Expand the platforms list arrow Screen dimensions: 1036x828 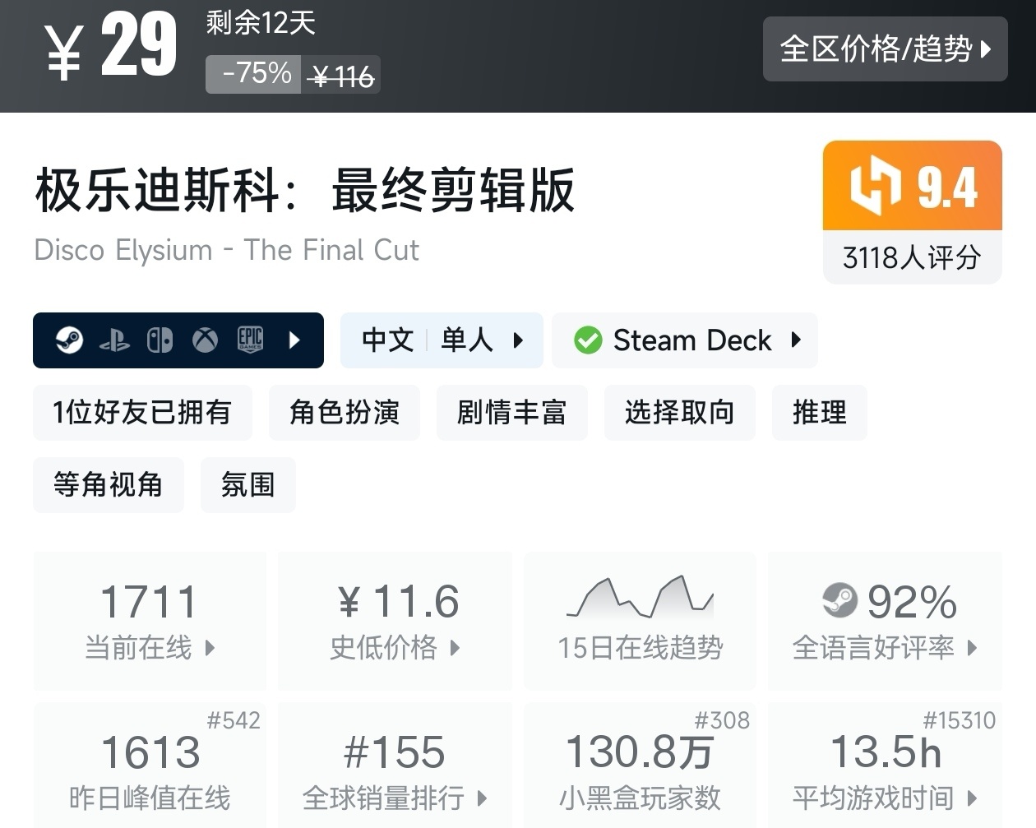[x=294, y=340]
